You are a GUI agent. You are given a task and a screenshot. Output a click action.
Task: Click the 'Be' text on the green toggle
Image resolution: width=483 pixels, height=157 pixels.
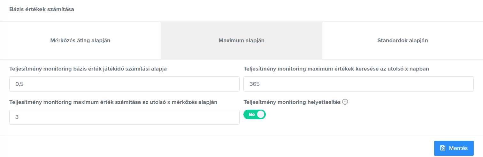[252, 114]
